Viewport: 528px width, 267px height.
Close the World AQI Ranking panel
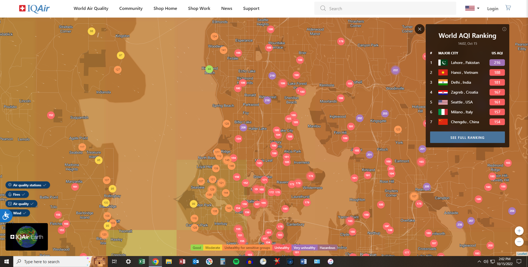point(419,29)
